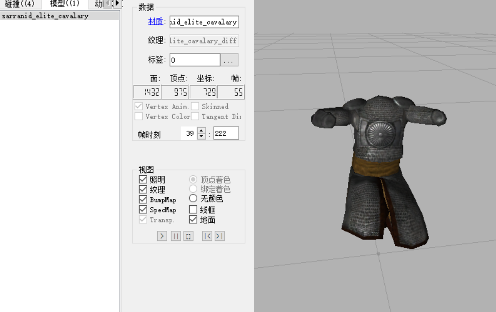The image size is (496, 312).
Task: Step forward one frame
Action: coord(220,236)
